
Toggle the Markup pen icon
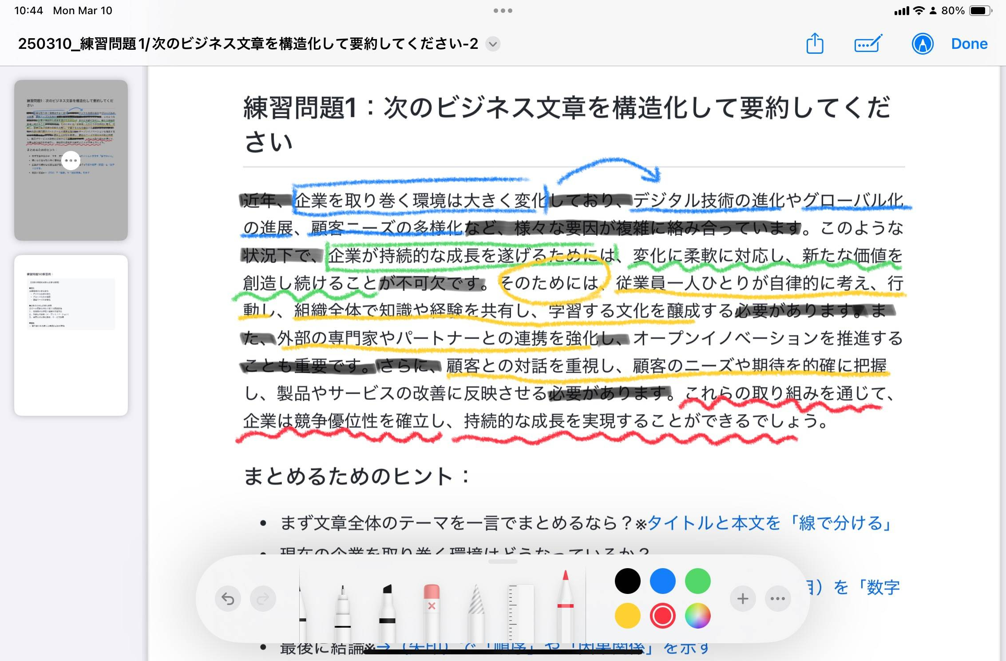(x=923, y=44)
